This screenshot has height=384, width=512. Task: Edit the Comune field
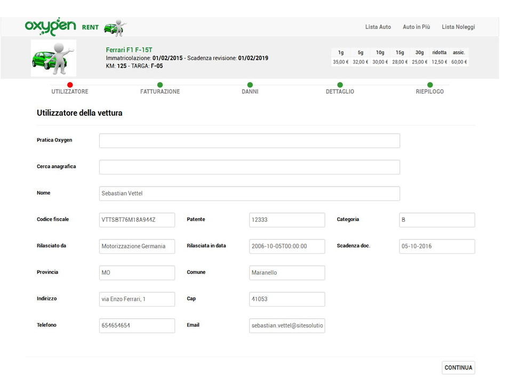(x=287, y=273)
